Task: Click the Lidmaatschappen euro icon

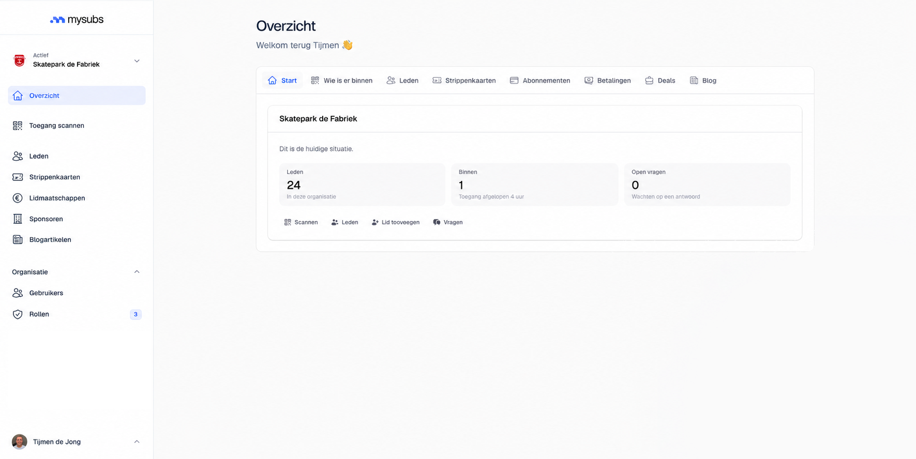Action: coord(18,198)
